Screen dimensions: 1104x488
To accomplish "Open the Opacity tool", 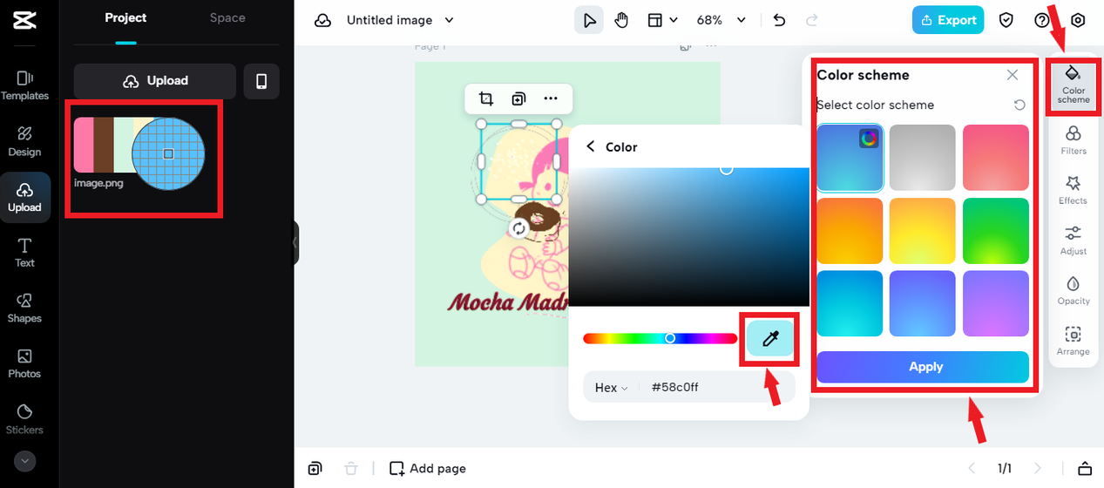I will [1073, 290].
